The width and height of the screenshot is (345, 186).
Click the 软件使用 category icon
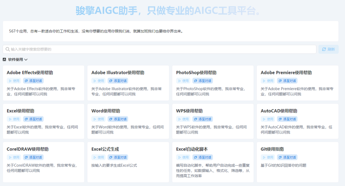point(4,59)
